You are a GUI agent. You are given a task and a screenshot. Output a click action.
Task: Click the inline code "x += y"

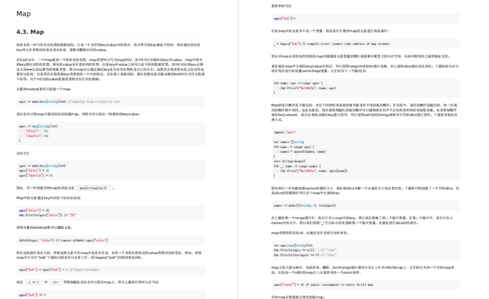[34, 282]
